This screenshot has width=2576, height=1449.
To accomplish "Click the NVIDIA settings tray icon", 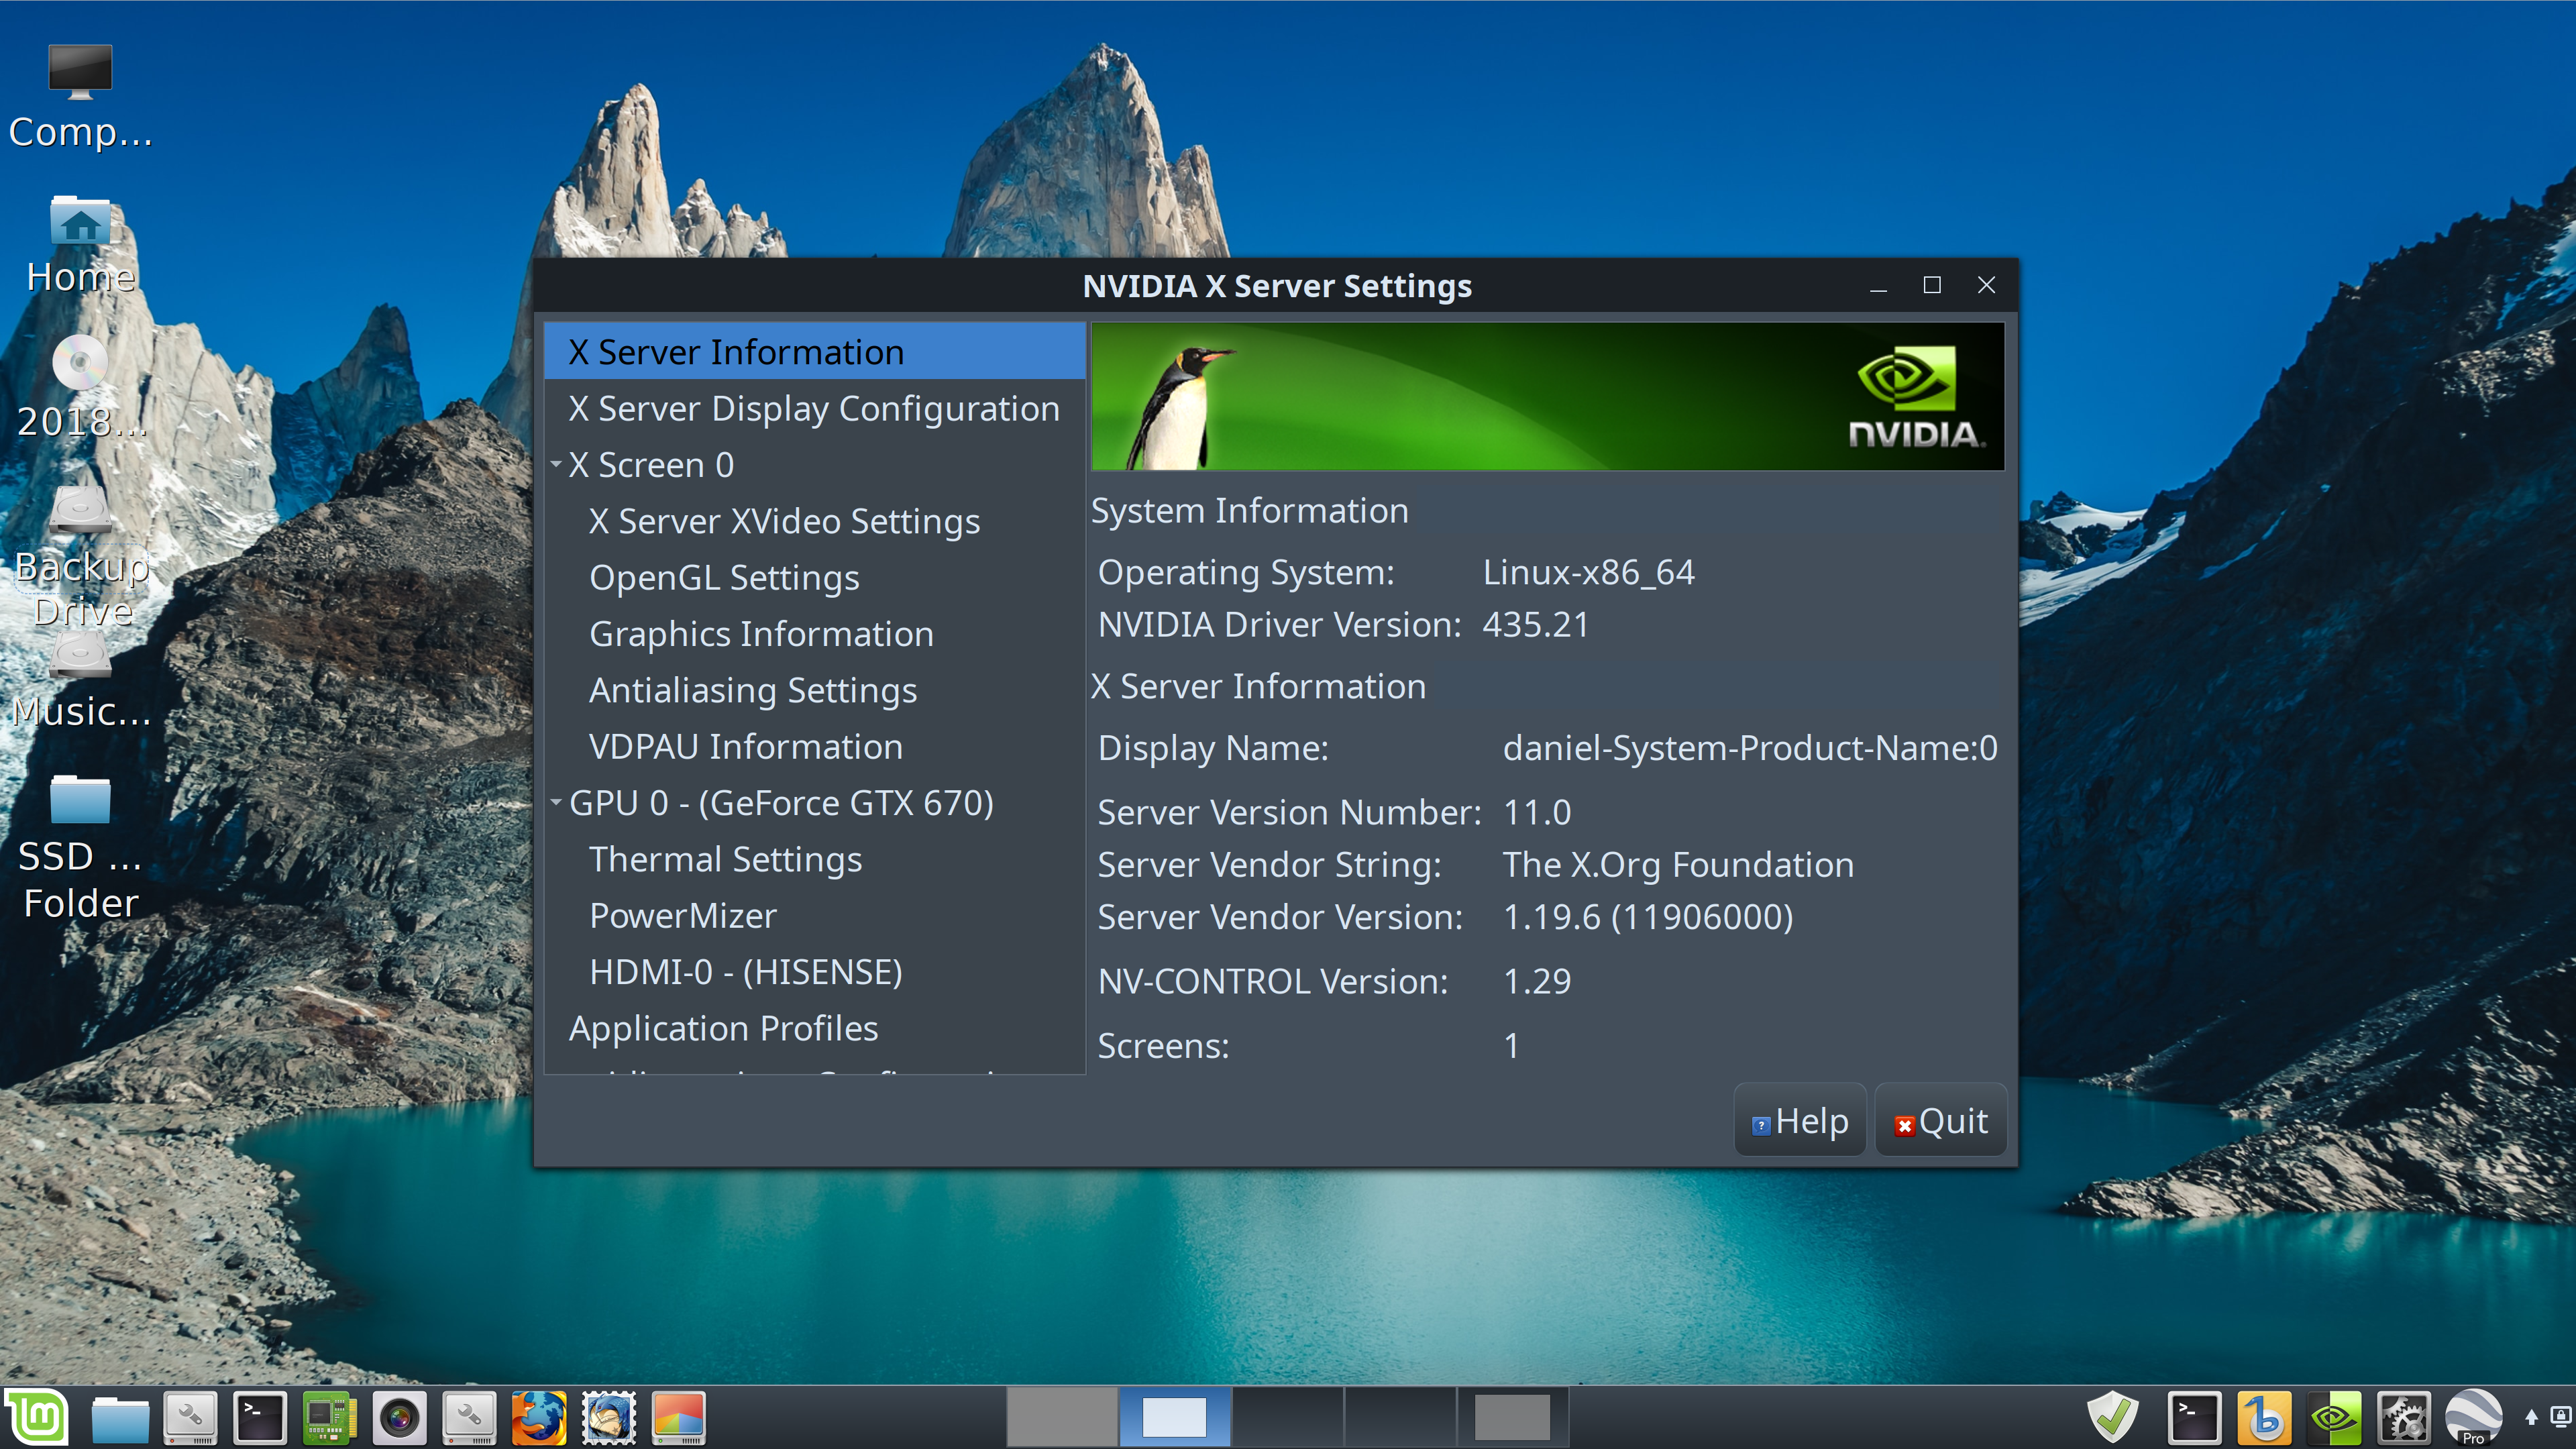I will 2334,1417.
